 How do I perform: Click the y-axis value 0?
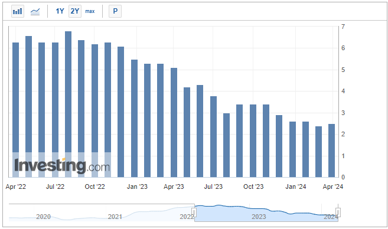[343, 177]
